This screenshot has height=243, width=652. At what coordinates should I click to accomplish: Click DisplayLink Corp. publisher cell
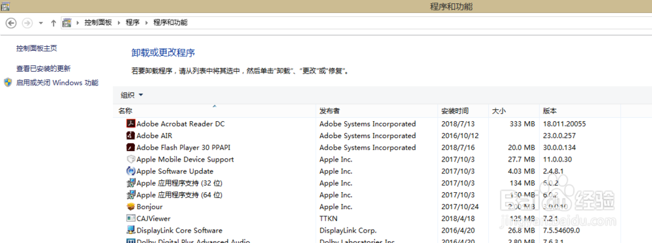tap(348, 231)
